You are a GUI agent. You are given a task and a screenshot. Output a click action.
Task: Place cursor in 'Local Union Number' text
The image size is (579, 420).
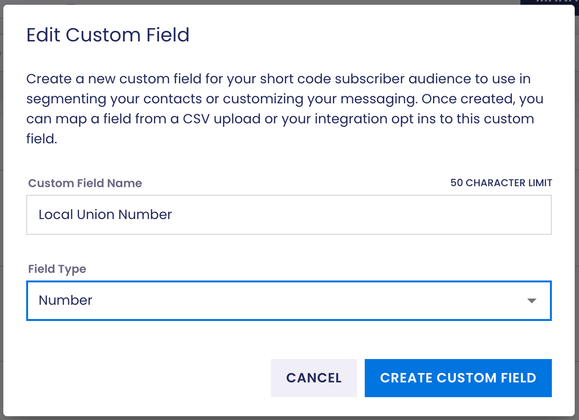pos(105,215)
